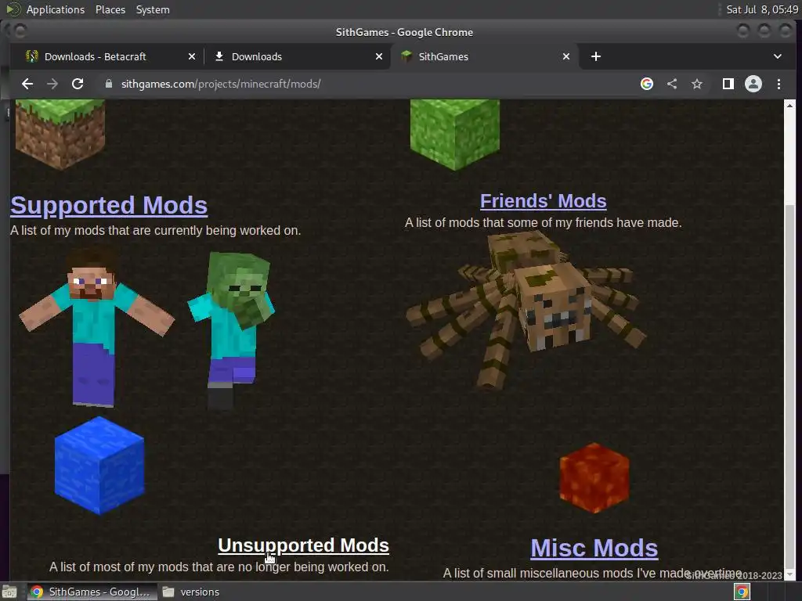Open the Unsupported Mods link
Screen dimensions: 802x601
303,545
